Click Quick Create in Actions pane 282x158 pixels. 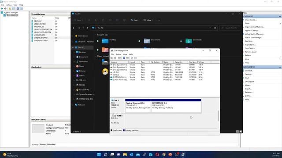tap(251, 20)
